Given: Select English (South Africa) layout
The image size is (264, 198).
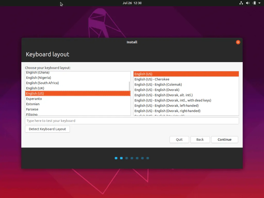Looking at the screenshot, I should click(42, 83).
